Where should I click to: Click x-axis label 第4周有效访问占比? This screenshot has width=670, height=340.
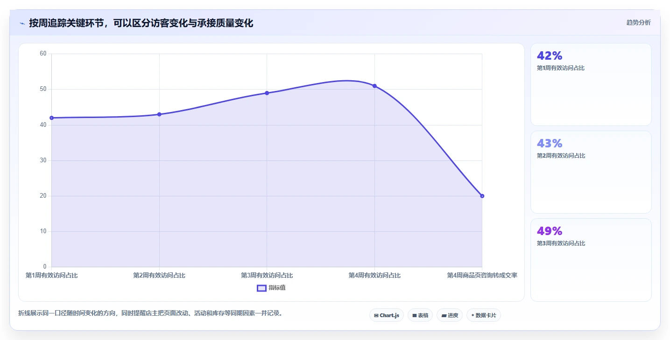[374, 276]
